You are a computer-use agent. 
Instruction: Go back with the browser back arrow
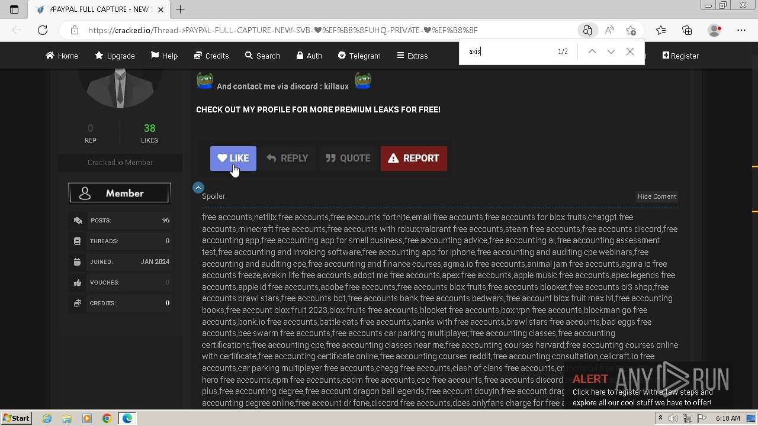pos(17,30)
